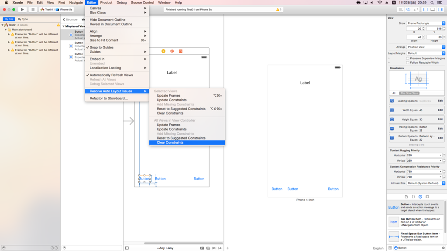Show the Object library

pyautogui.click(x=420, y=197)
